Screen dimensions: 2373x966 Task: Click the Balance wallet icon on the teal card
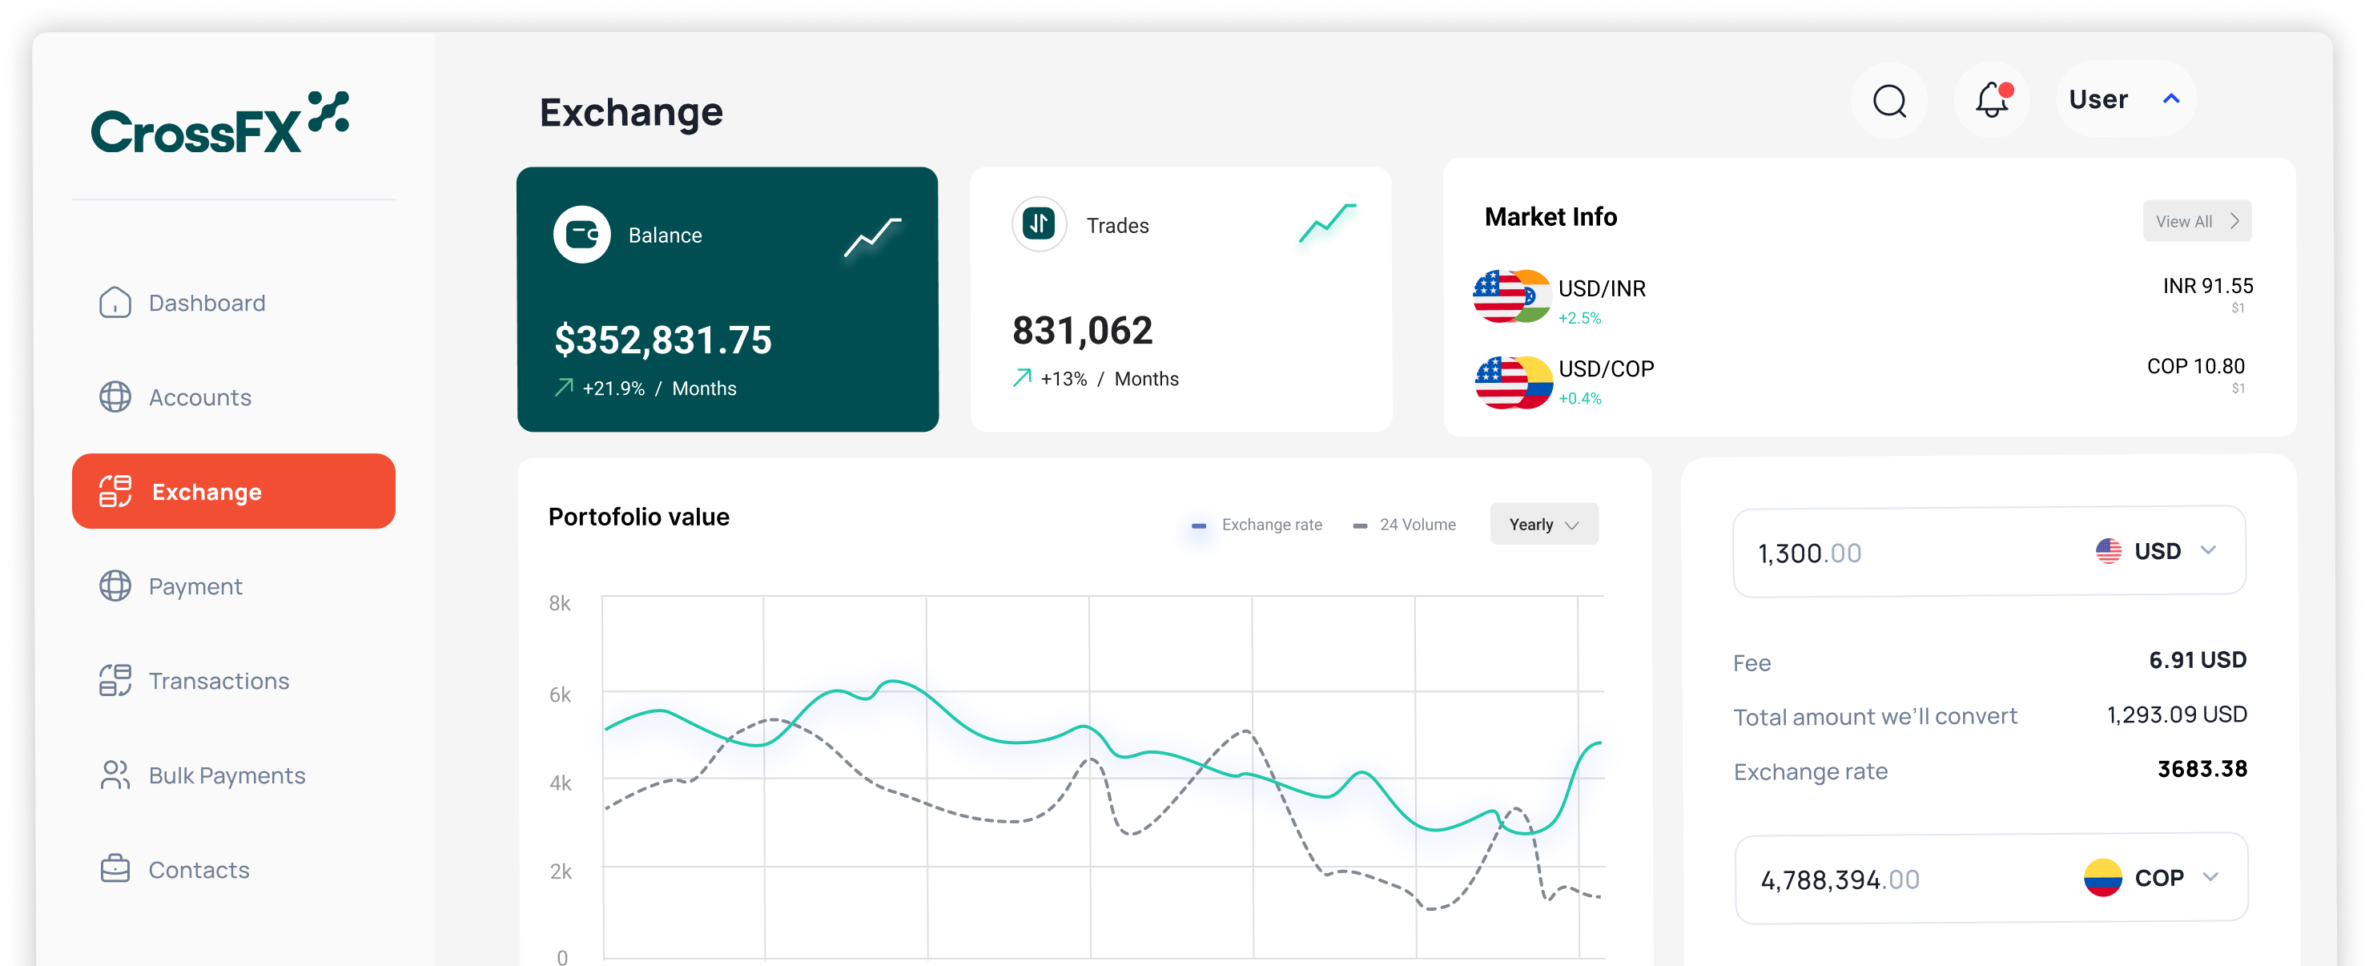tap(584, 234)
